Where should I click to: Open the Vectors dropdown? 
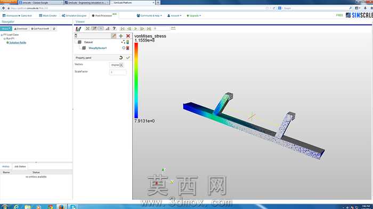click(x=117, y=65)
